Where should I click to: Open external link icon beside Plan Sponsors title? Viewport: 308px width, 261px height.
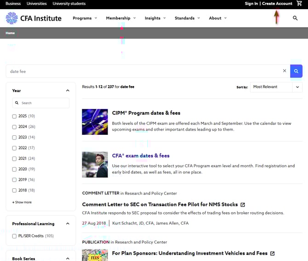[x=272, y=254]
